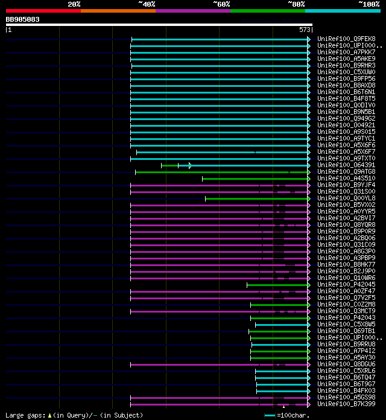
Task: Click the green ~80% legend color bar
Action: (268, 11)
